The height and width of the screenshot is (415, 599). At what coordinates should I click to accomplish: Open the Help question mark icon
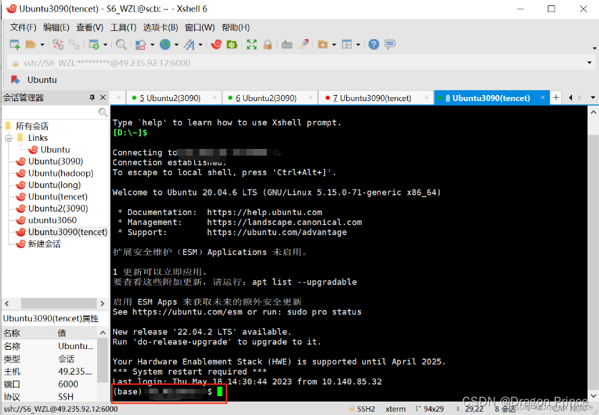[x=374, y=44]
